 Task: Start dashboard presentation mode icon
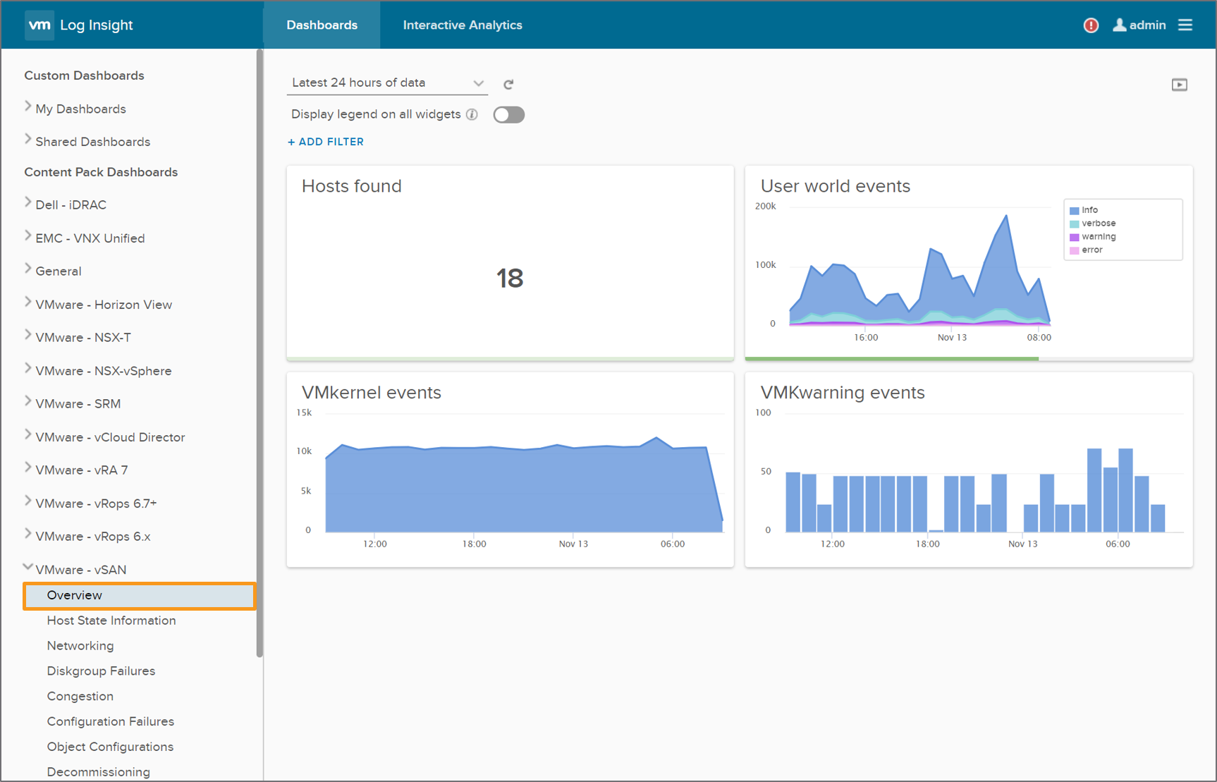1180,85
